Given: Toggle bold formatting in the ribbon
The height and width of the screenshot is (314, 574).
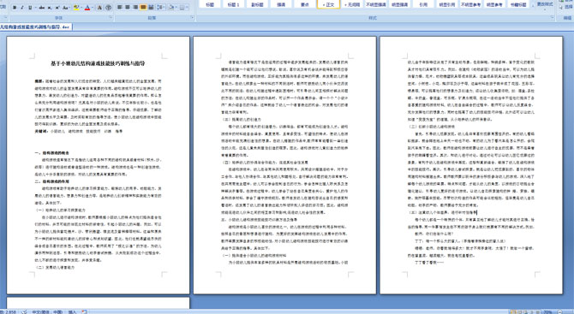Looking at the screenshot, I should click(15, 8).
